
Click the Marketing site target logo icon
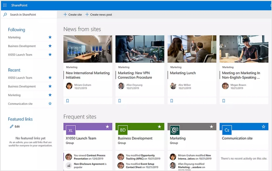click(x=175, y=130)
